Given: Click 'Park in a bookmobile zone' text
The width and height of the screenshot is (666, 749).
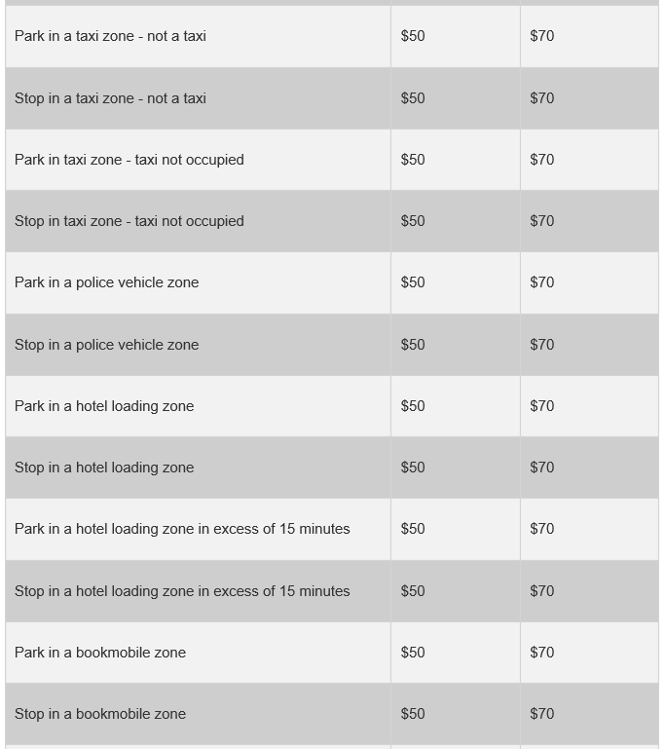Looking at the screenshot, I should (100, 653).
